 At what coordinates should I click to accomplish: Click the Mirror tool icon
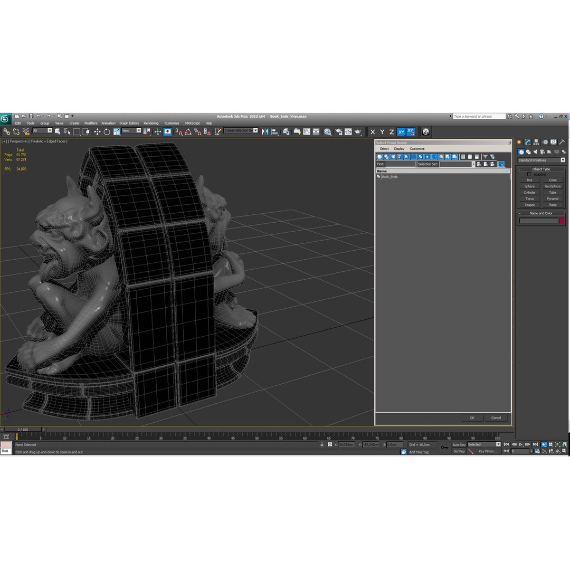265,131
